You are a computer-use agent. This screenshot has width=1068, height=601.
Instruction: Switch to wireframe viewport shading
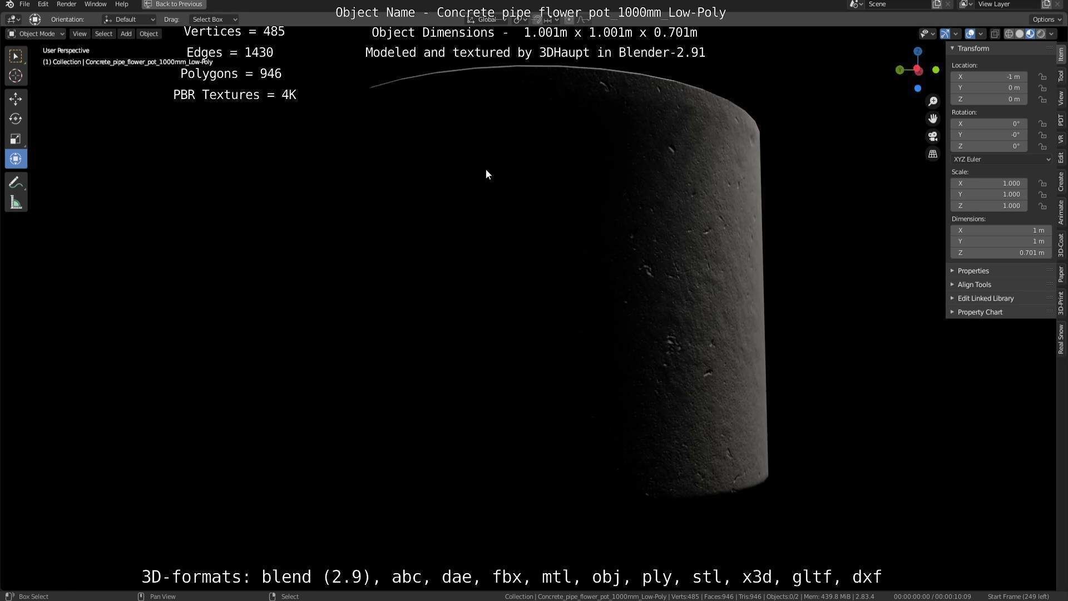(x=1008, y=34)
